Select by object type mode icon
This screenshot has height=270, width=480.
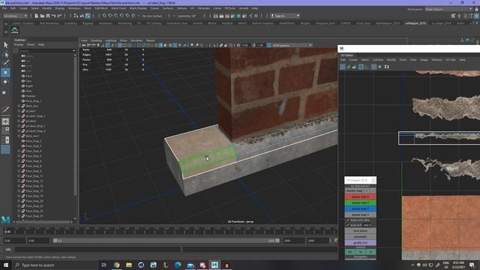(x=82, y=16)
